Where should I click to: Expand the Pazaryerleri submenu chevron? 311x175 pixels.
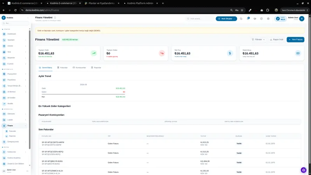25,74
